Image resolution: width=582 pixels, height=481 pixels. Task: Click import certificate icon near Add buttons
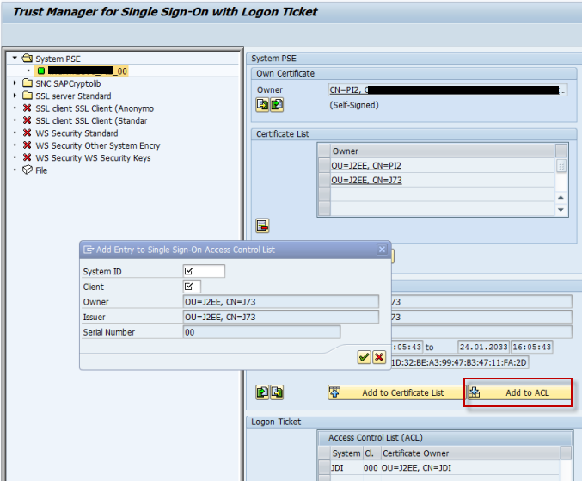coord(262,392)
